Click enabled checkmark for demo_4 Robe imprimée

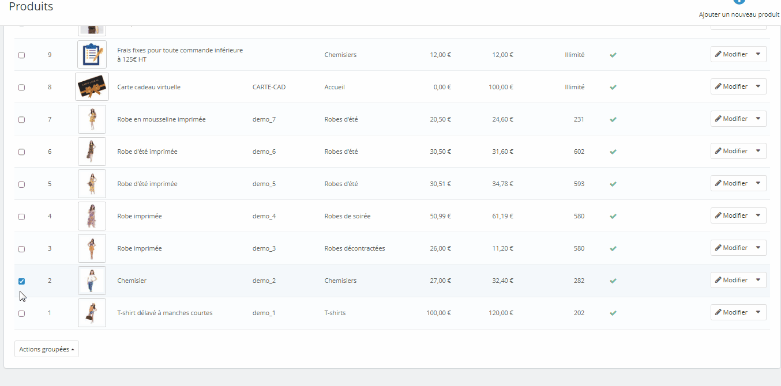tap(613, 216)
